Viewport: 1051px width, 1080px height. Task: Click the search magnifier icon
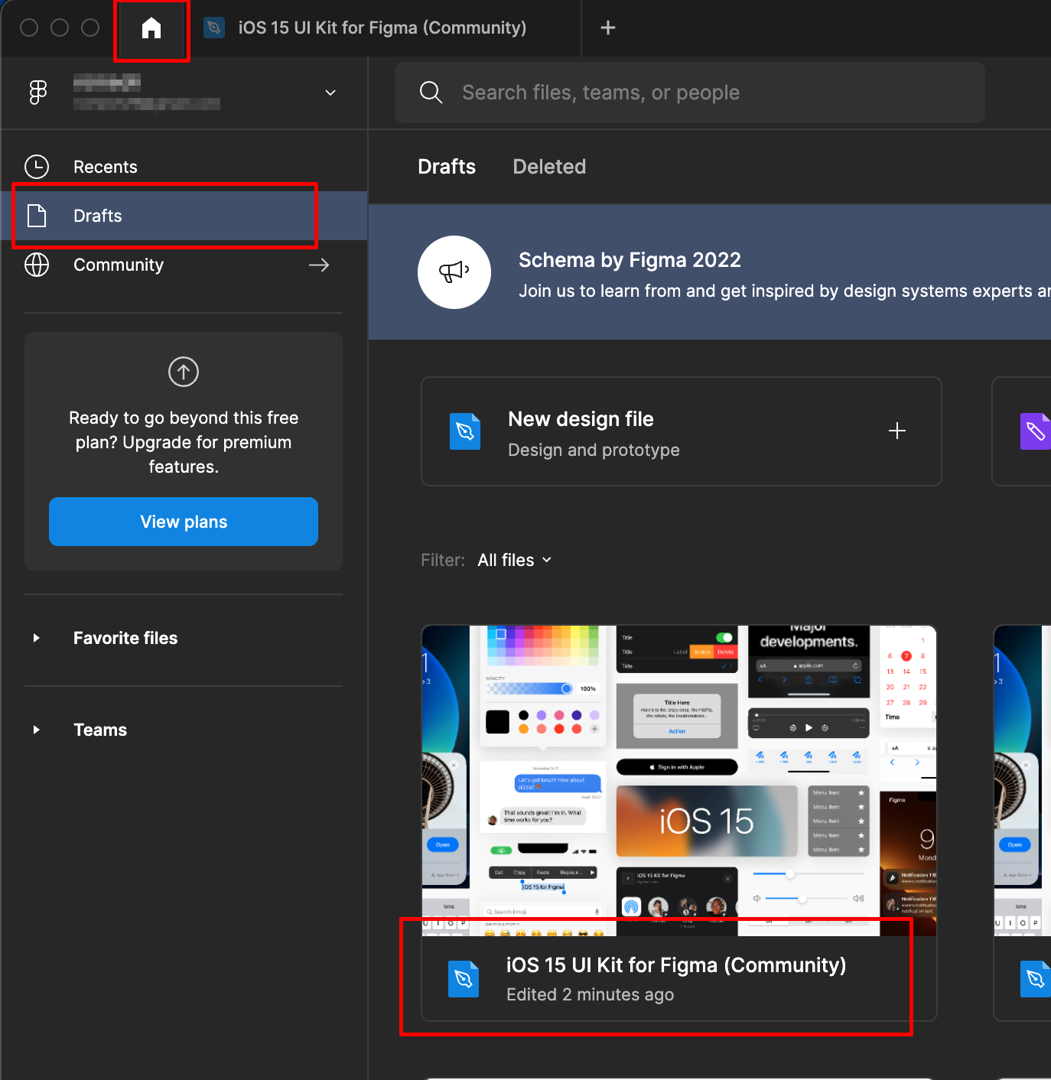(x=431, y=93)
